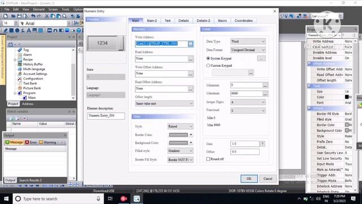Click the Warning icon in Output panel
Viewport: 362px width, 204px height.
pyautogui.click(x=41, y=142)
